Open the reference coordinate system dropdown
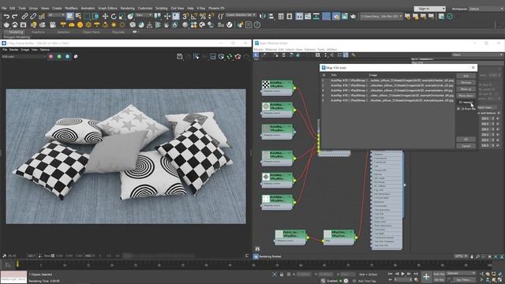 144,15
